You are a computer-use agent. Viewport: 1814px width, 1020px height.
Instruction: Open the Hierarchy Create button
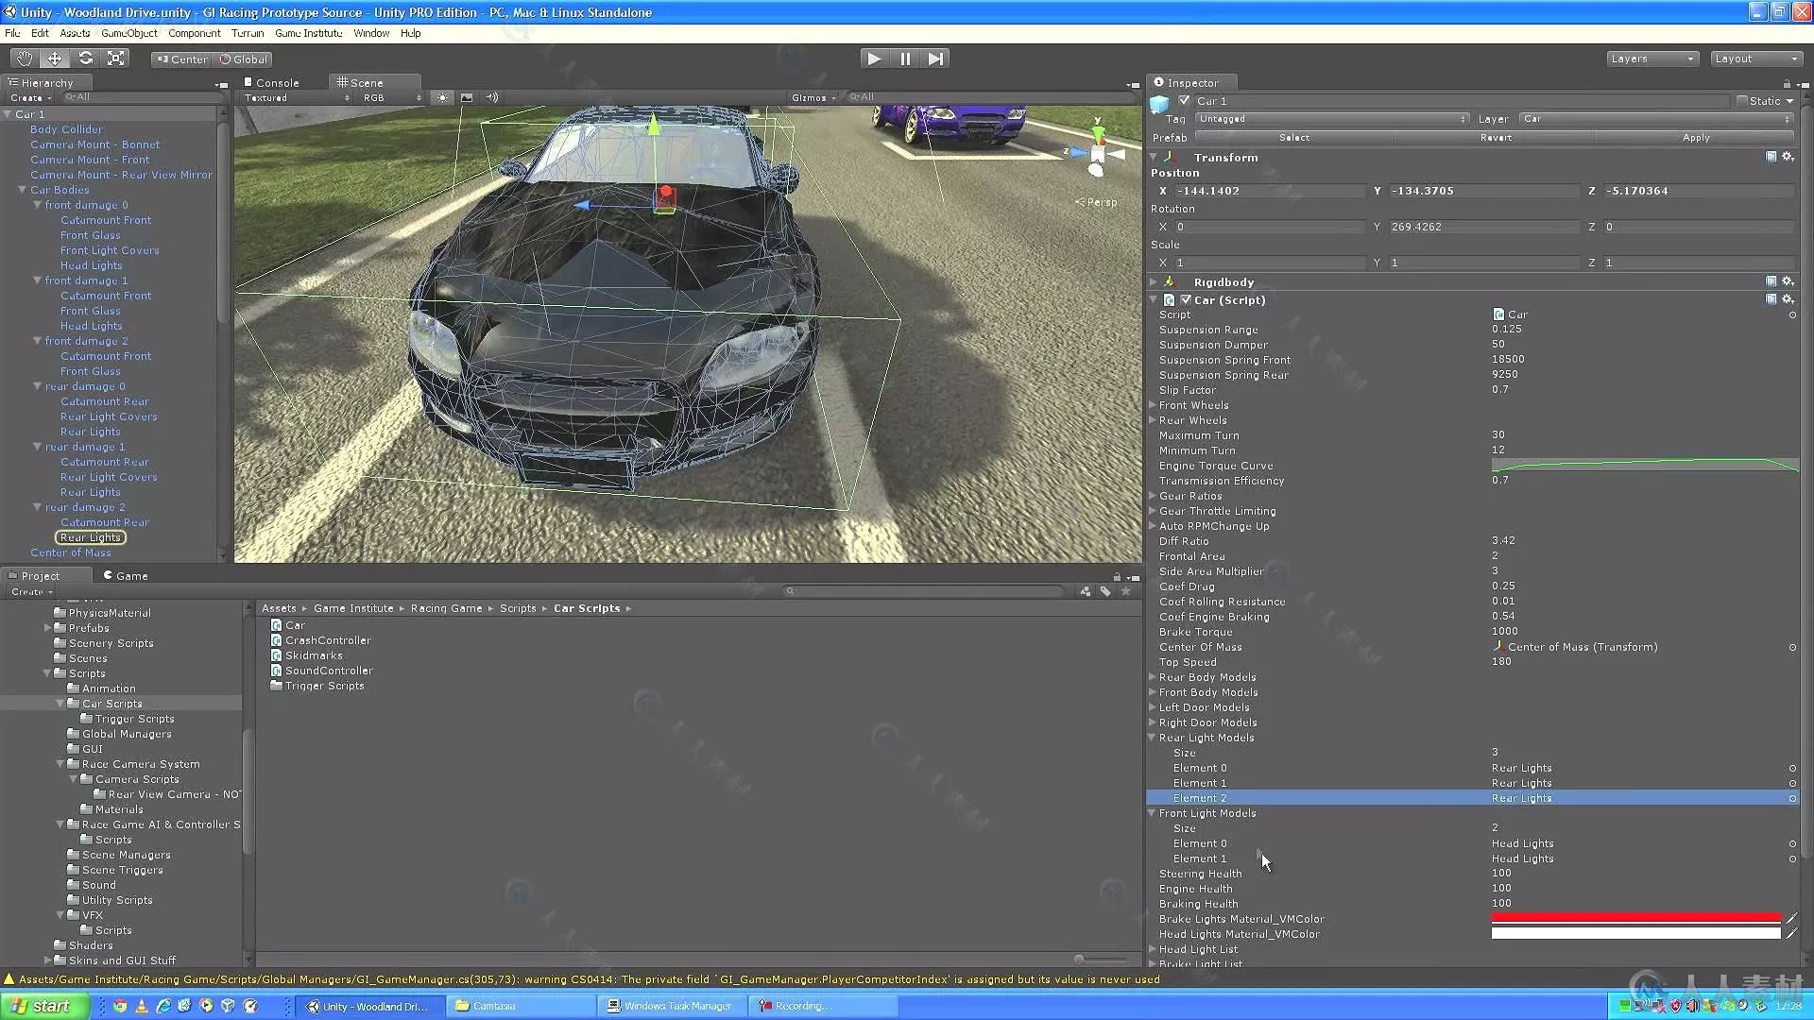30,98
